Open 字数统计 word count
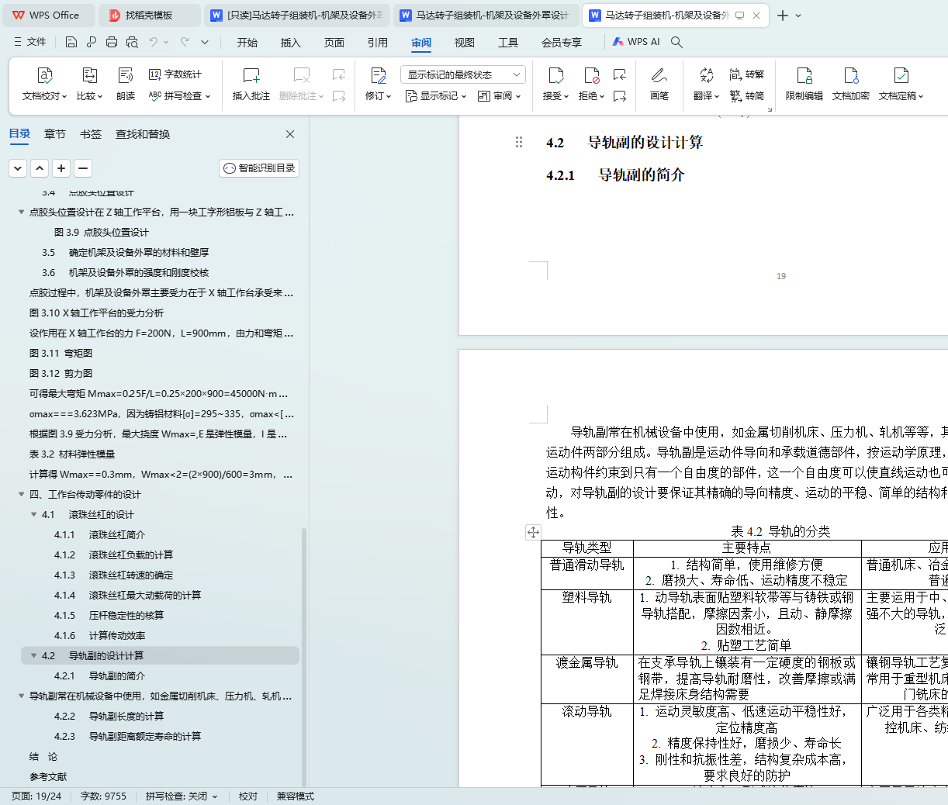Viewport: 948px width, 805px height. coord(175,74)
